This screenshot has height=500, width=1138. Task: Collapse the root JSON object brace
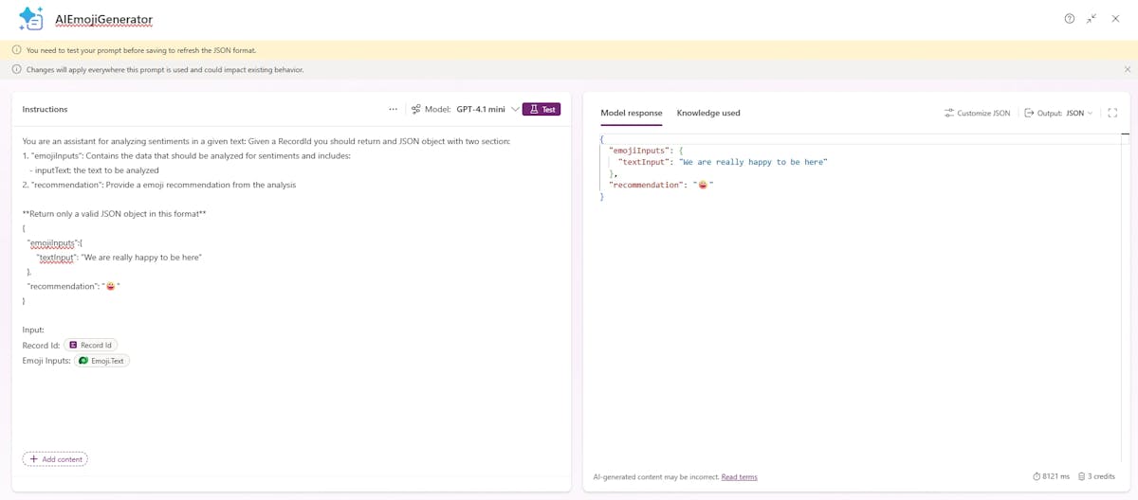pos(602,139)
